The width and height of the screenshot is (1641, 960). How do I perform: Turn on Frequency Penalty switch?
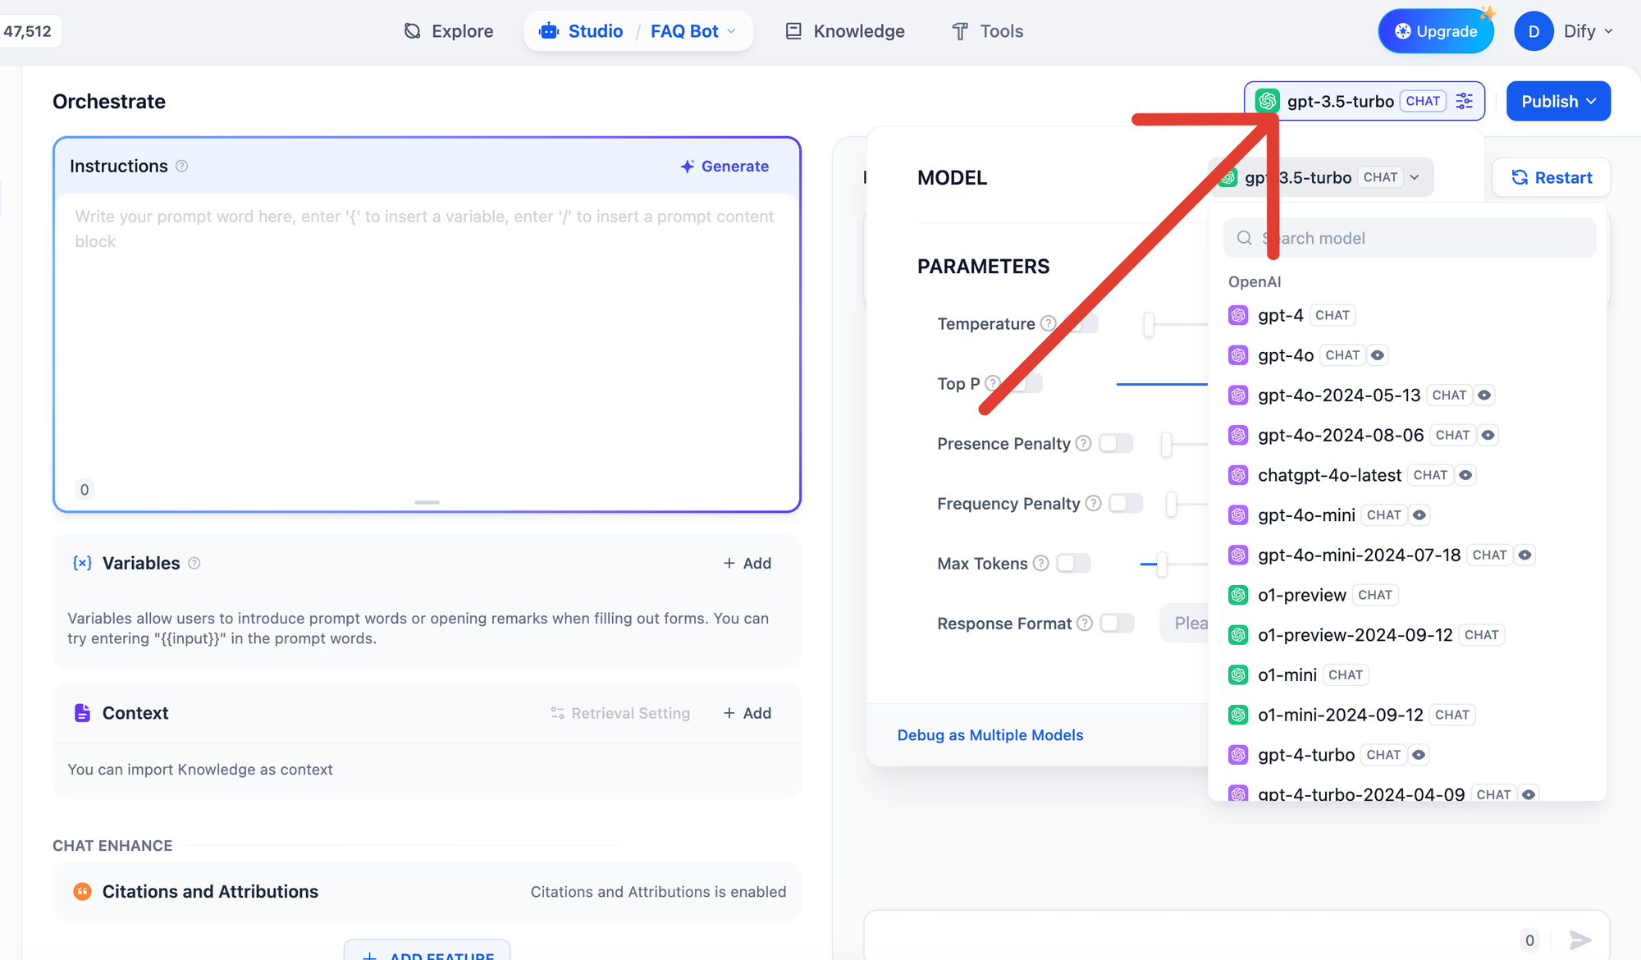coord(1126,504)
